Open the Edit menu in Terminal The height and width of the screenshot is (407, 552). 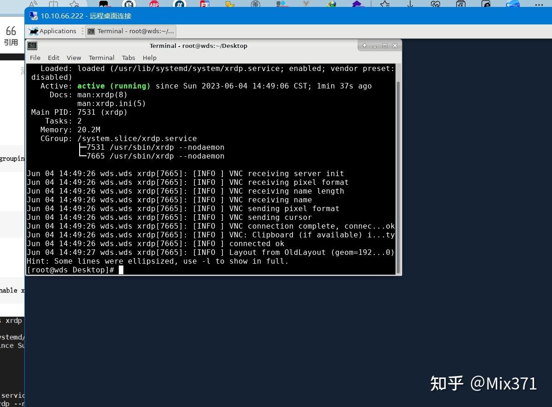(x=53, y=58)
